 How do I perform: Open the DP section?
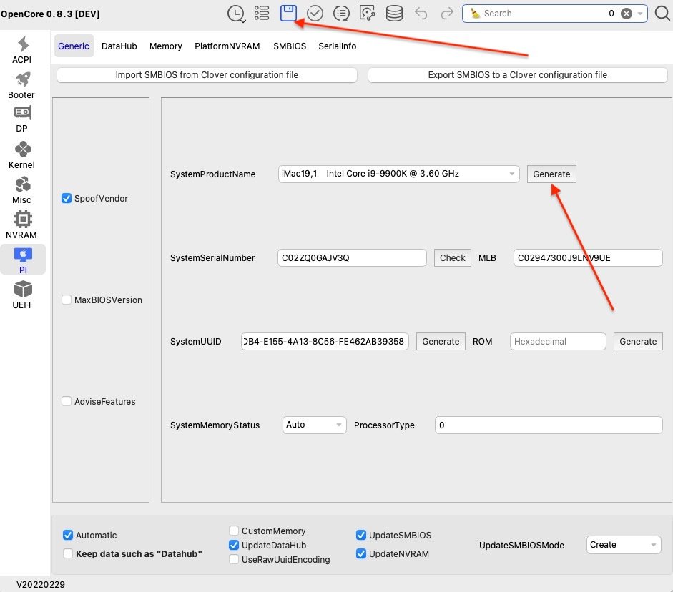22,119
